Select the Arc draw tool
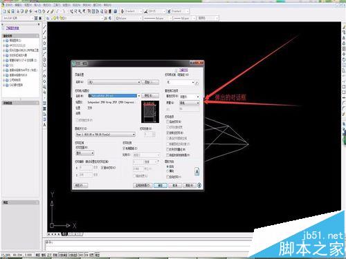The image size is (346, 259). (44, 54)
